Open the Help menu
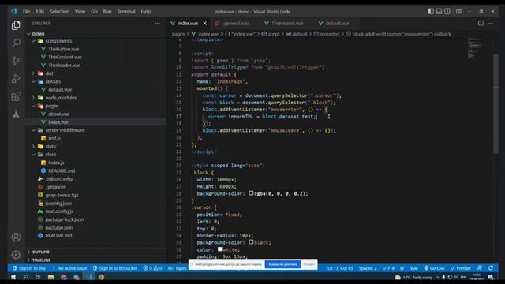The height and width of the screenshot is (284, 505). 146,11
